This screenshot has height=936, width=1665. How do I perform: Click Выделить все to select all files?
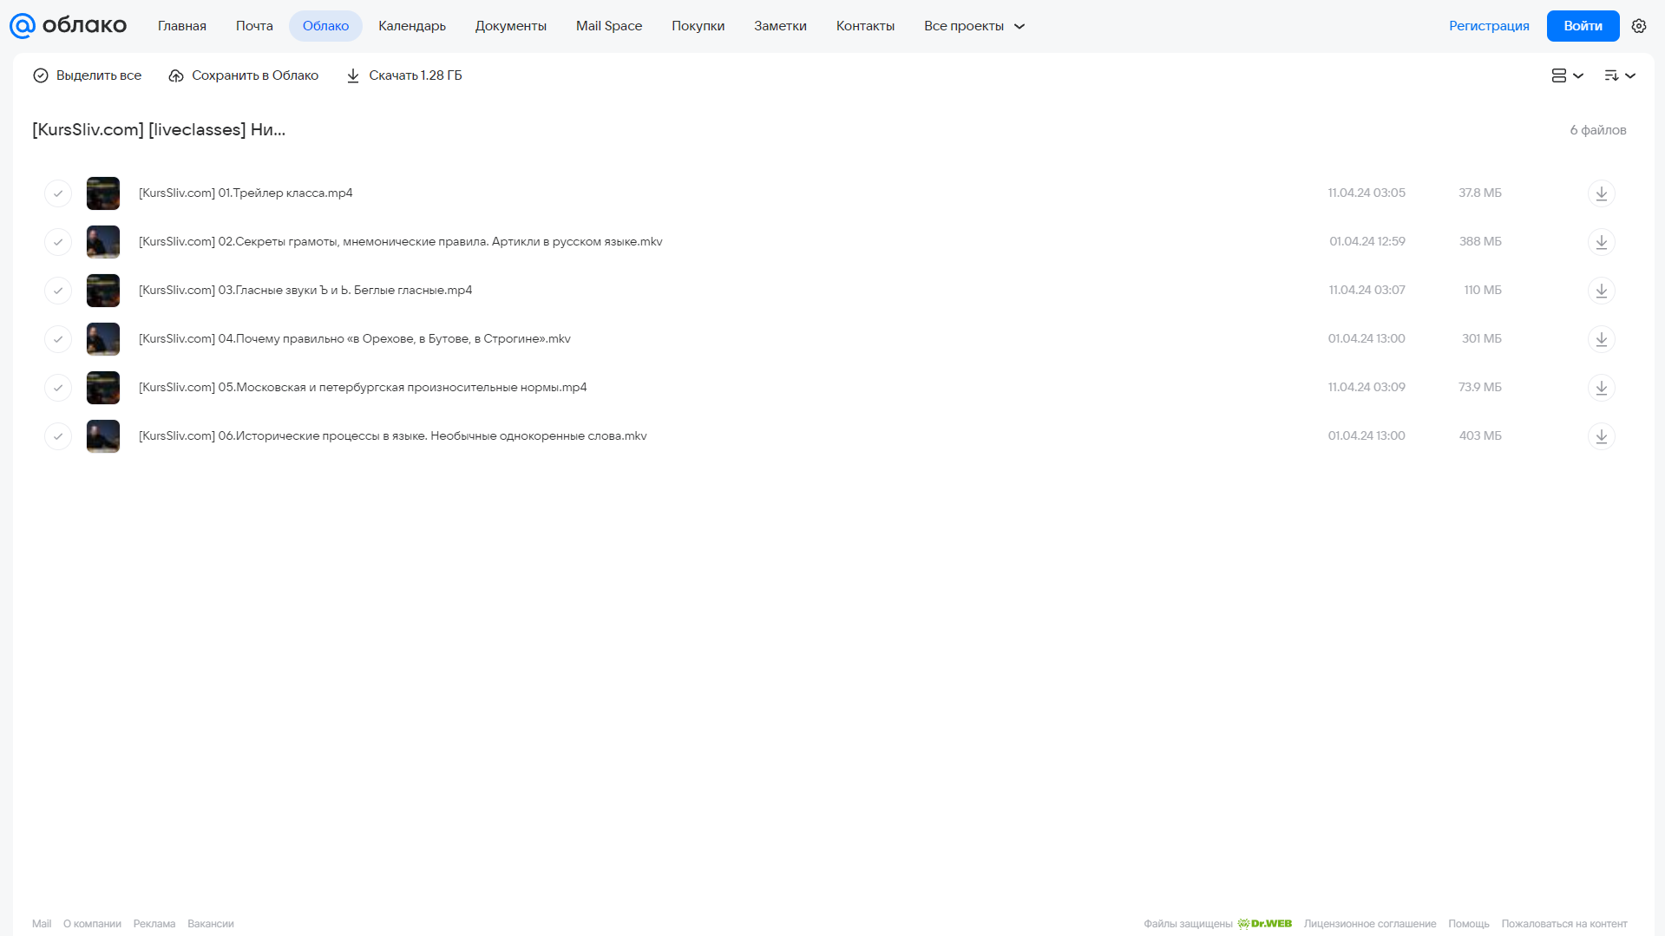[x=87, y=75]
